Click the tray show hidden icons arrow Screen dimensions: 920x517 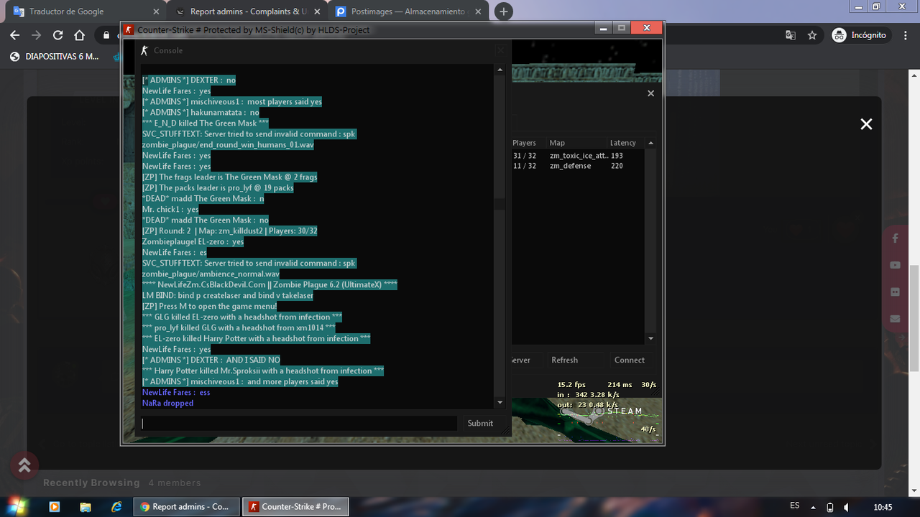click(814, 507)
